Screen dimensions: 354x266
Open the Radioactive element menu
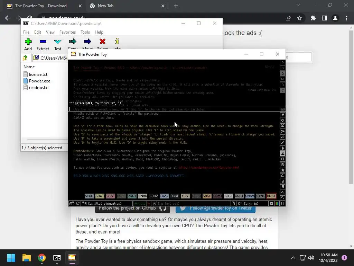coord(282,165)
